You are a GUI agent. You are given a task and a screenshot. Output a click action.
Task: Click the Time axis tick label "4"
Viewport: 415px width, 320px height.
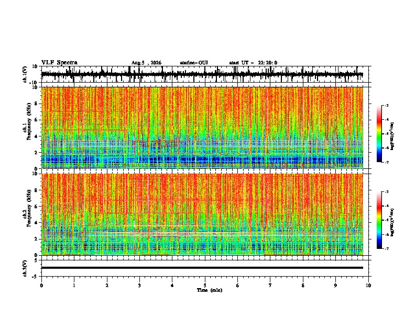pos(172,285)
